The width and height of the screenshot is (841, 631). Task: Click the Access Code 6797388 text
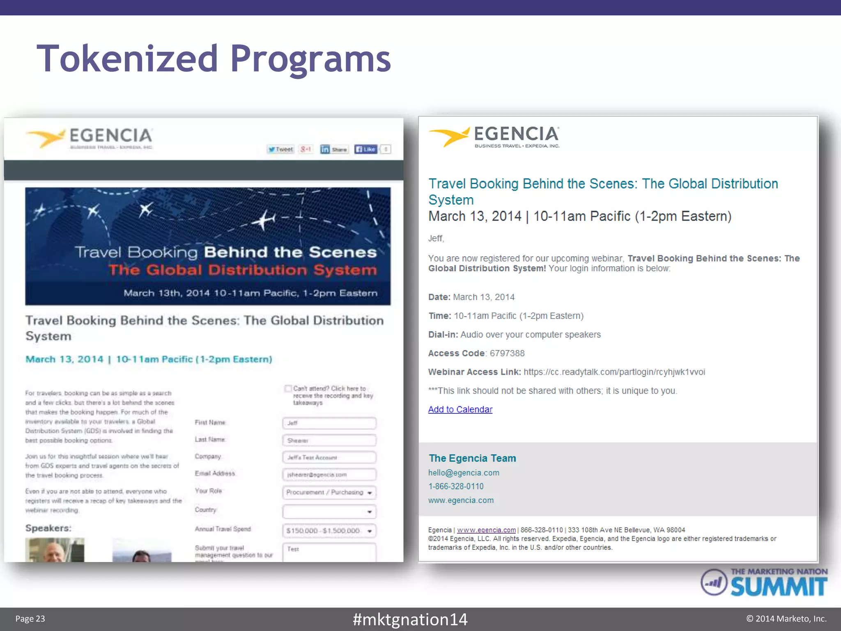(x=476, y=353)
